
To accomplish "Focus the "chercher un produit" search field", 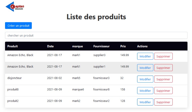I will (96, 35).
